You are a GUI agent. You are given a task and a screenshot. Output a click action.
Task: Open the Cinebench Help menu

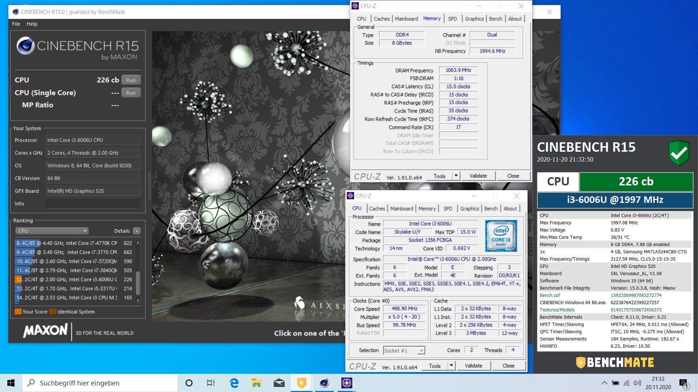32,24
